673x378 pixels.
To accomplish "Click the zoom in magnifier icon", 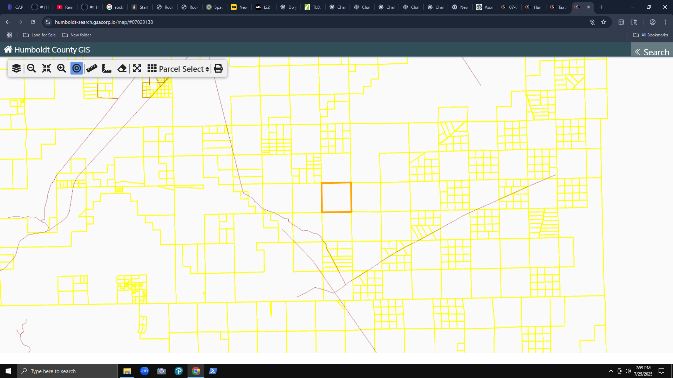I will pyautogui.click(x=62, y=68).
